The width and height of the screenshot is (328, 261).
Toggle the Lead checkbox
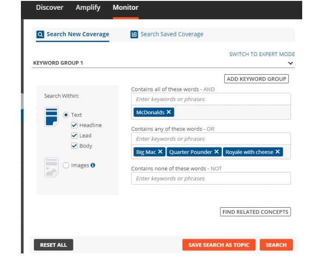74,136
